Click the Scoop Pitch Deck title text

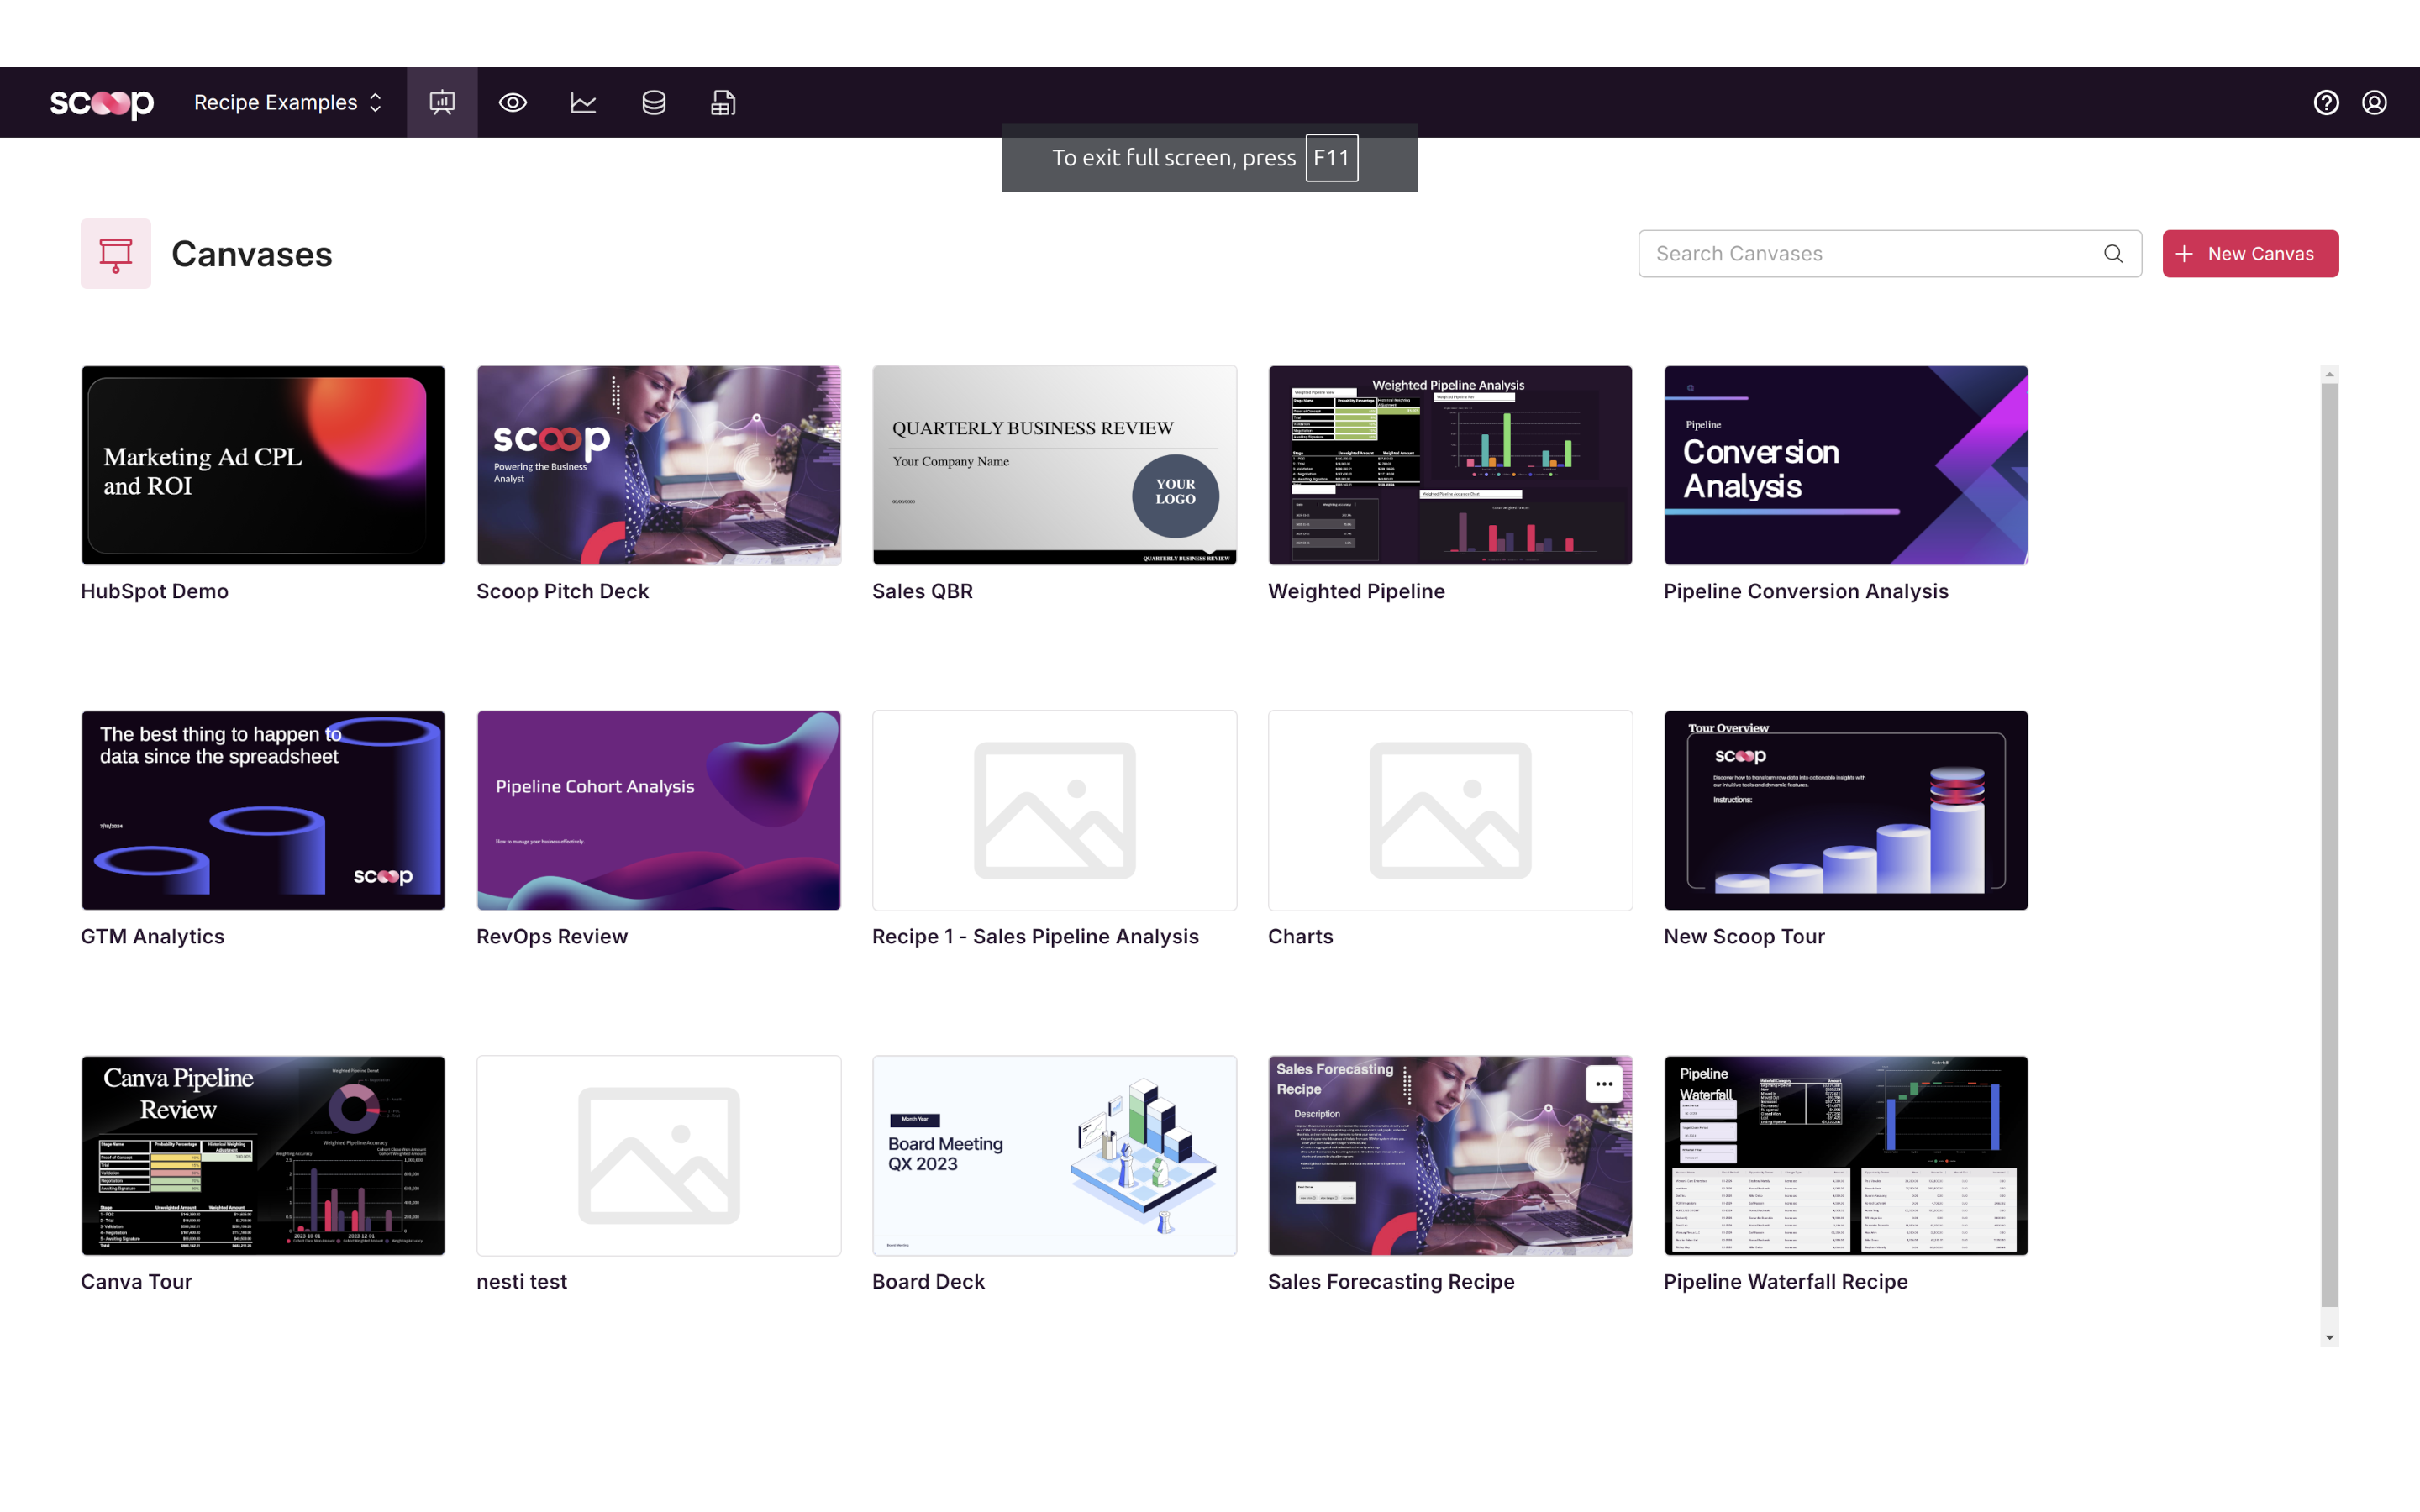pos(563,591)
